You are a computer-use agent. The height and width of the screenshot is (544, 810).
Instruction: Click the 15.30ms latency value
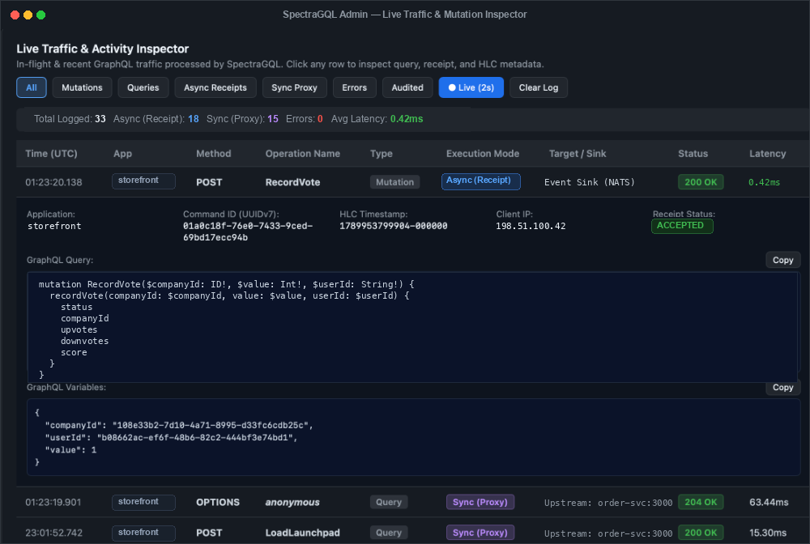(768, 533)
